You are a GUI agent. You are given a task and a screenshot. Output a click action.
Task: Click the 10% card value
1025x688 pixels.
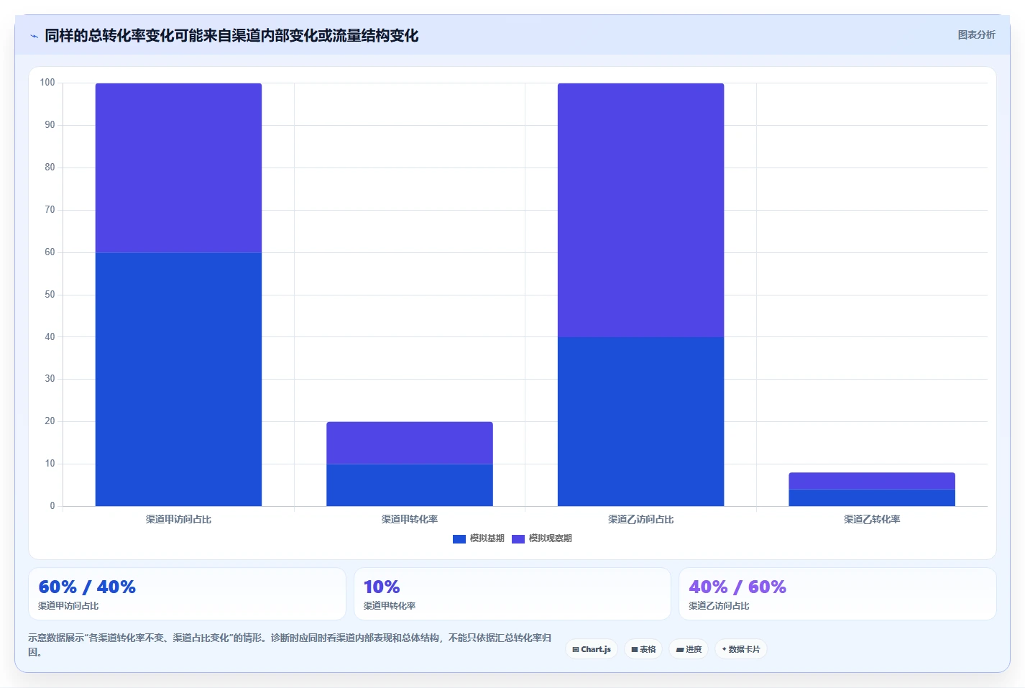coord(382,587)
